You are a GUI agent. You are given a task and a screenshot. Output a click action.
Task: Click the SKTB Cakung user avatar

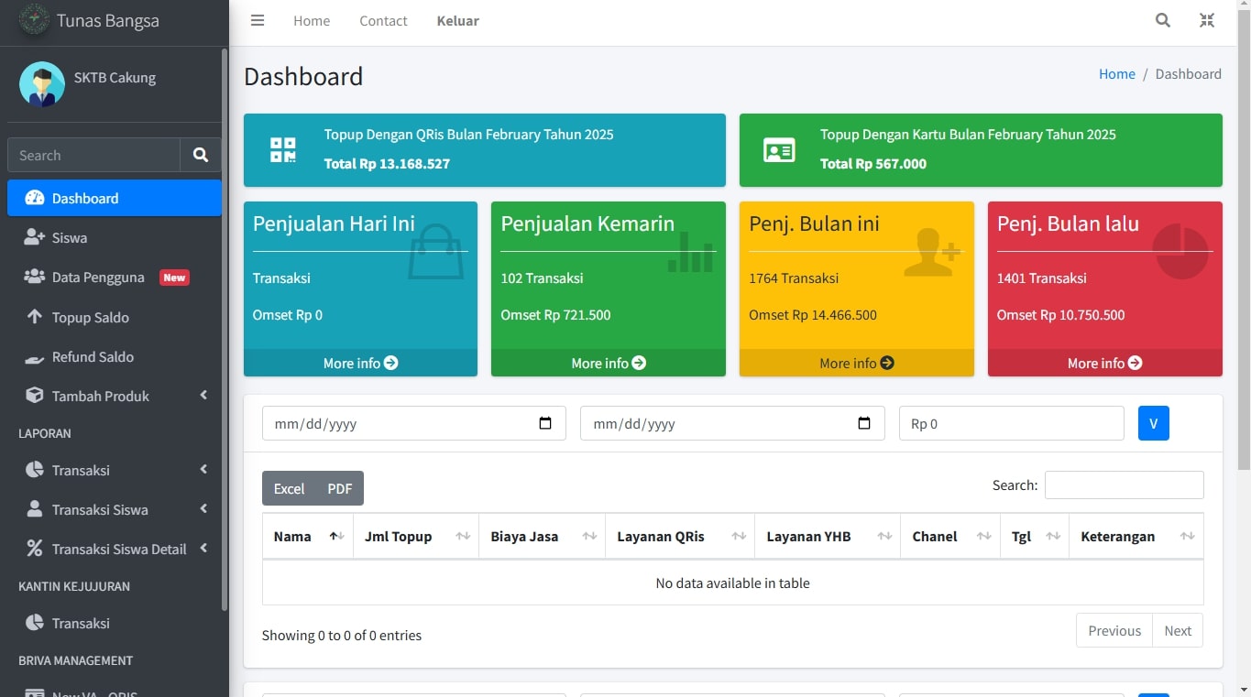coord(42,84)
